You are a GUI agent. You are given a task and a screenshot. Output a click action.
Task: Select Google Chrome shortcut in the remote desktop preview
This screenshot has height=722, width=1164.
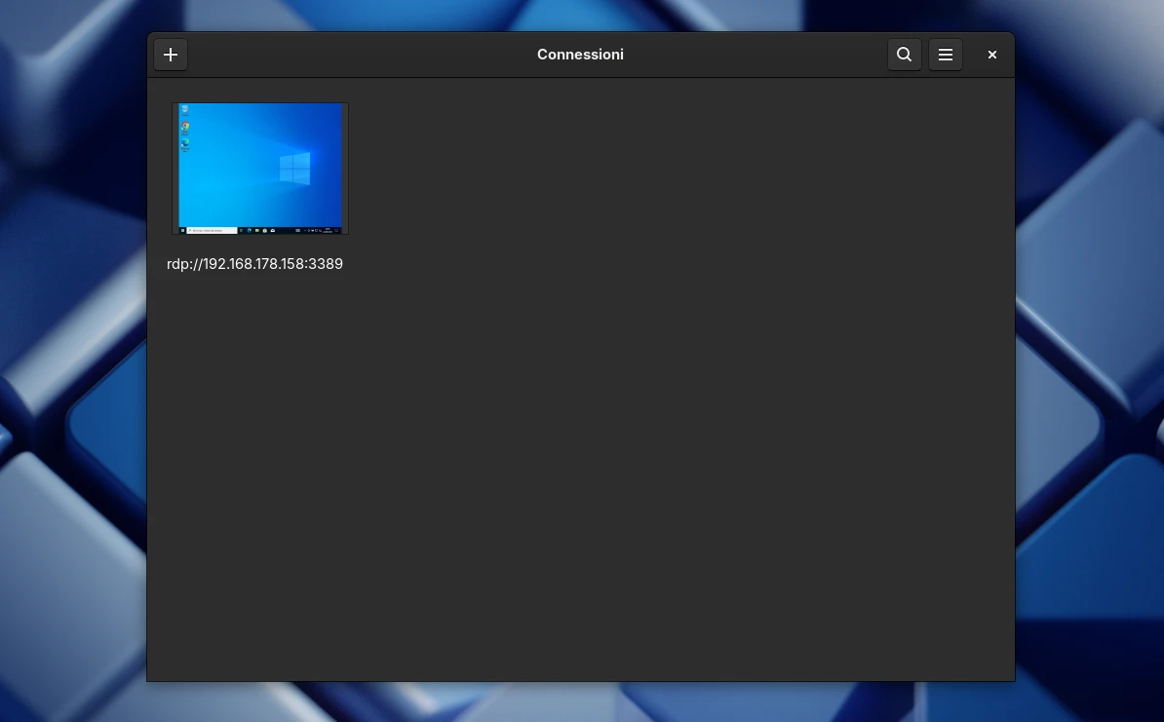(185, 127)
